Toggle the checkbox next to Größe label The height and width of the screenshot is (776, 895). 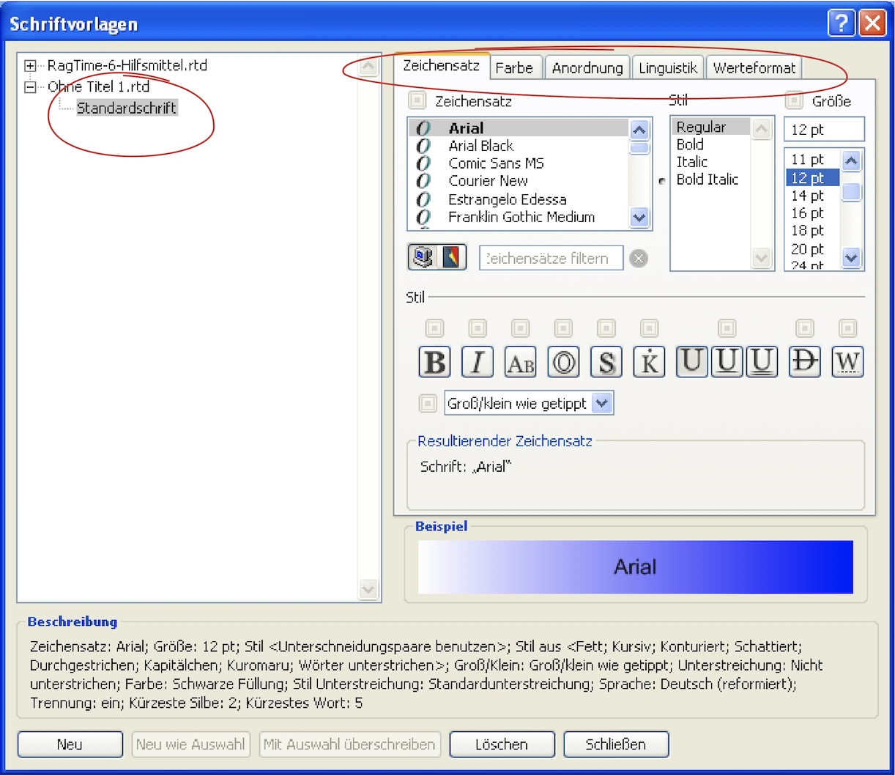coord(794,100)
